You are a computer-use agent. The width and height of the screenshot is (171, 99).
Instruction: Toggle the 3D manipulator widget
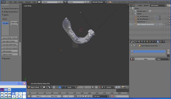coord(57,87)
